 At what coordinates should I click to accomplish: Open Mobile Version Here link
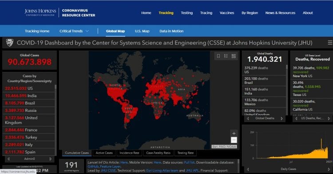tap(157, 162)
